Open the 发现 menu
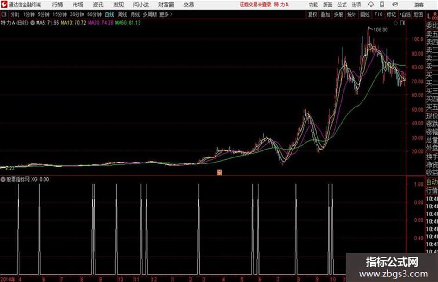 (x=119, y=5)
